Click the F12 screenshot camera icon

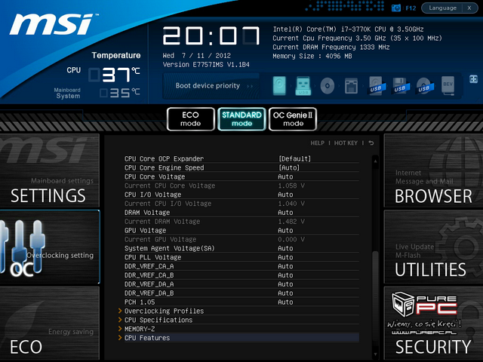pos(395,8)
